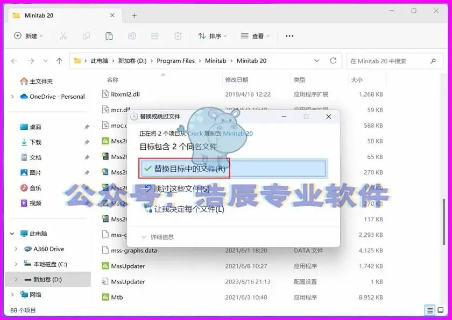Select 本地磁盘 (C:) in sidebar
The width and height of the screenshot is (452, 320).
pyautogui.click(x=46, y=264)
